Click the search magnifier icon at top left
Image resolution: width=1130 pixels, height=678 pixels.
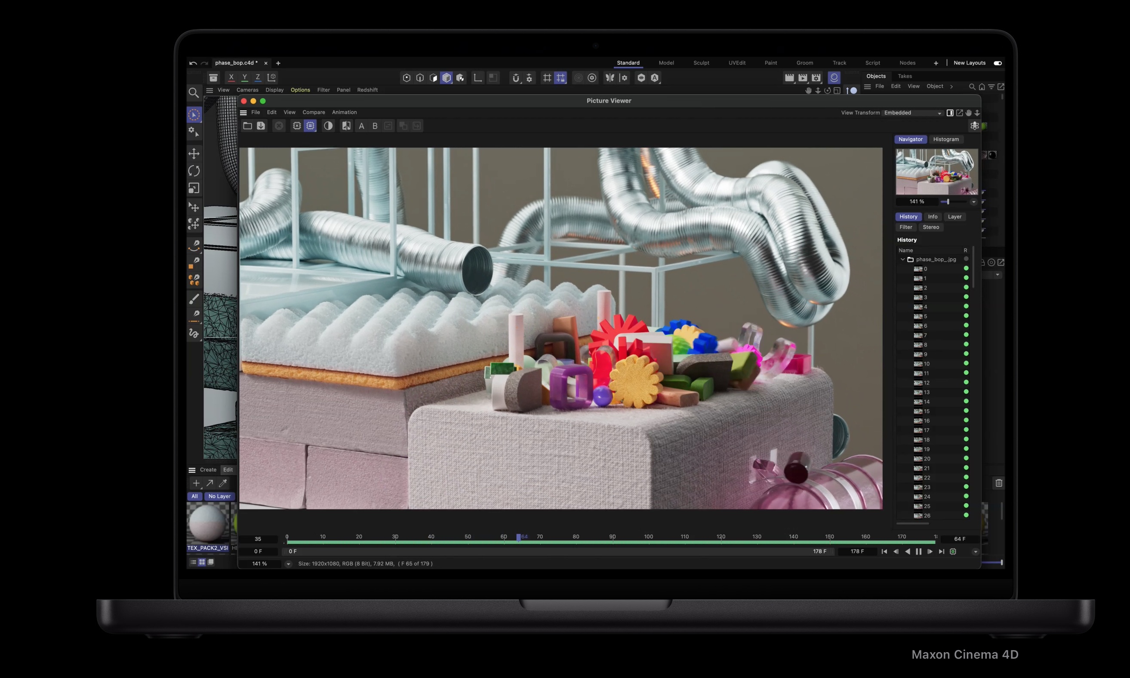pyautogui.click(x=194, y=93)
